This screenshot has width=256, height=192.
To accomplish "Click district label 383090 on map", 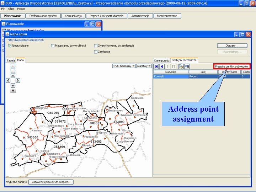I will (x=119, y=122).
